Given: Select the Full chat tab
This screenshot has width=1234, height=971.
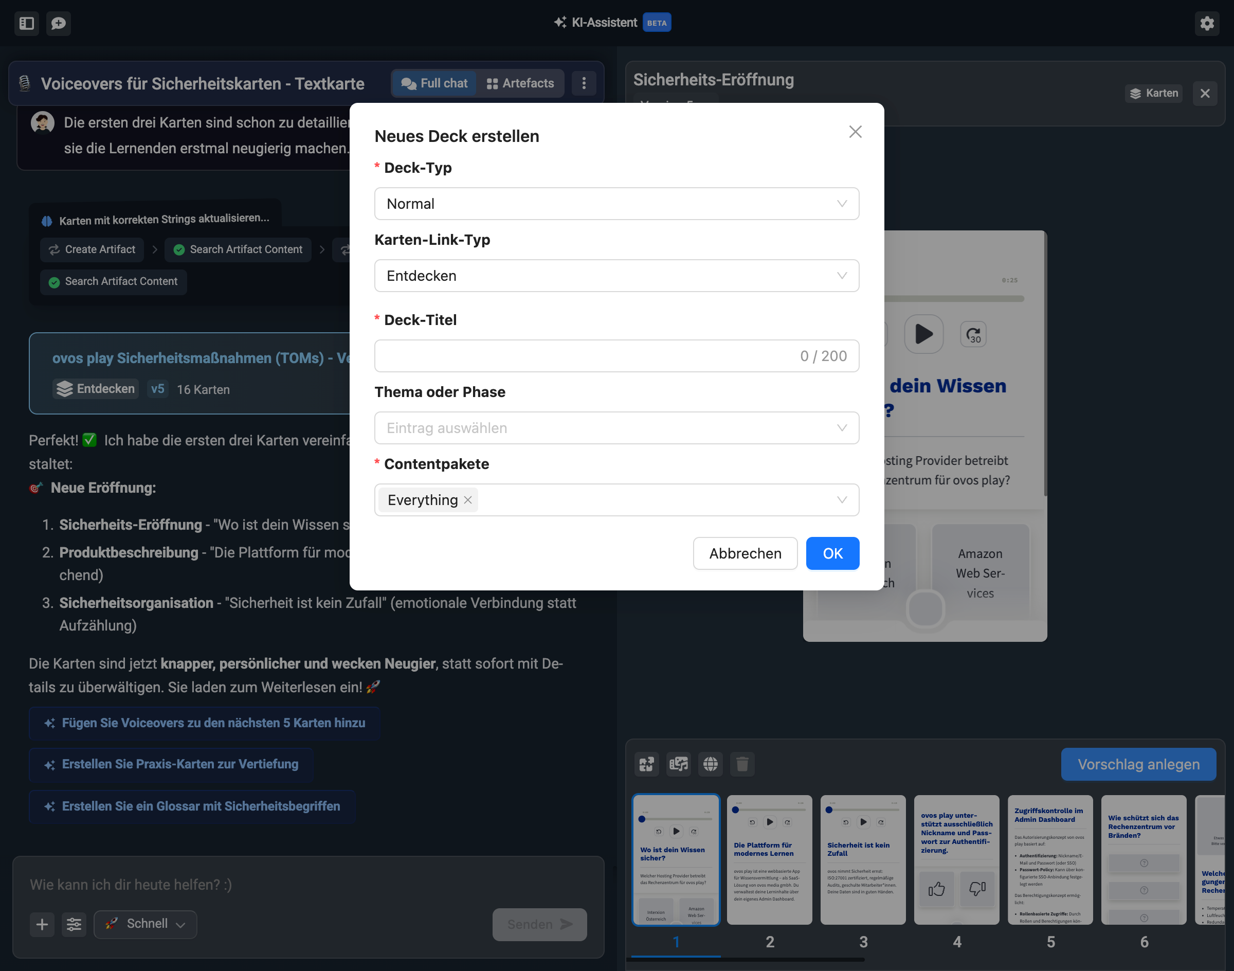Looking at the screenshot, I should click(x=434, y=83).
